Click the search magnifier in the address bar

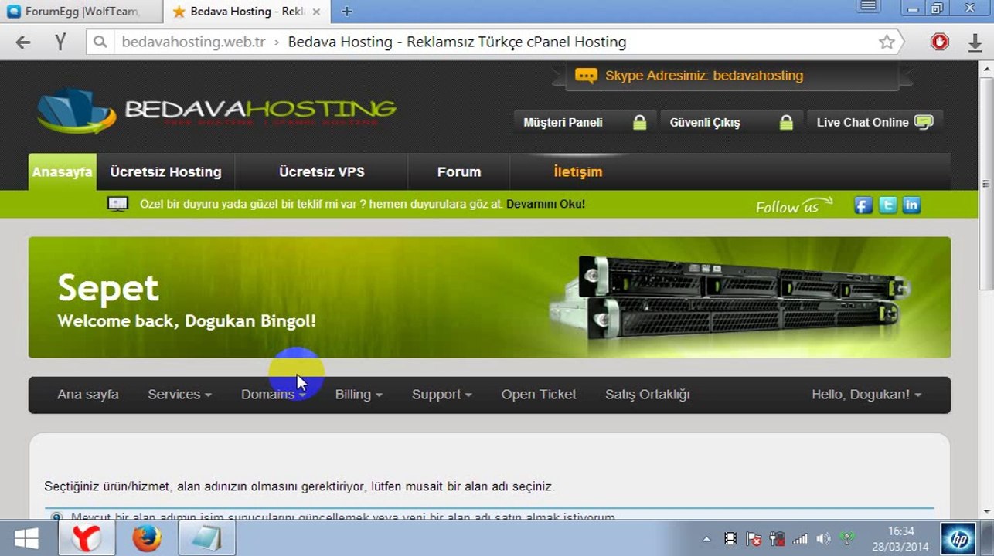coord(100,42)
